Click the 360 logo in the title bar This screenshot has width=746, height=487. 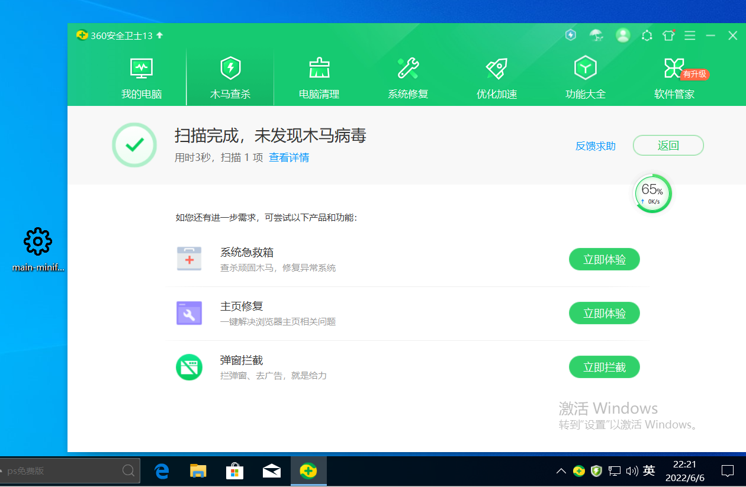point(82,36)
